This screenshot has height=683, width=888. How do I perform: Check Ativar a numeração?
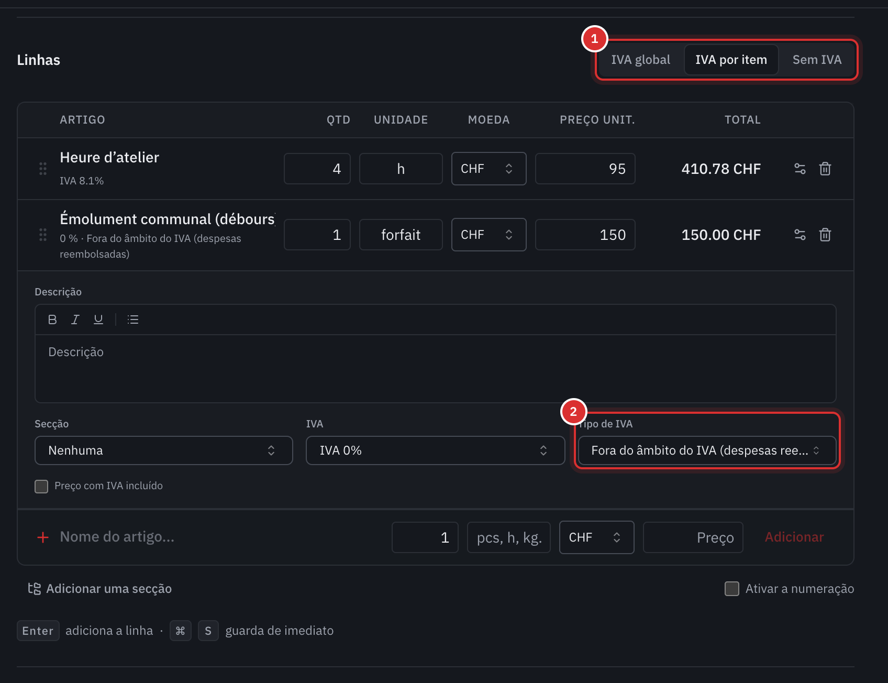(x=732, y=589)
